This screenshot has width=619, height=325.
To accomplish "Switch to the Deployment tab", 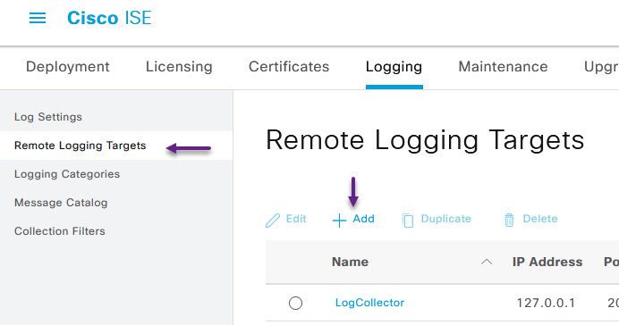I will pyautogui.click(x=68, y=67).
